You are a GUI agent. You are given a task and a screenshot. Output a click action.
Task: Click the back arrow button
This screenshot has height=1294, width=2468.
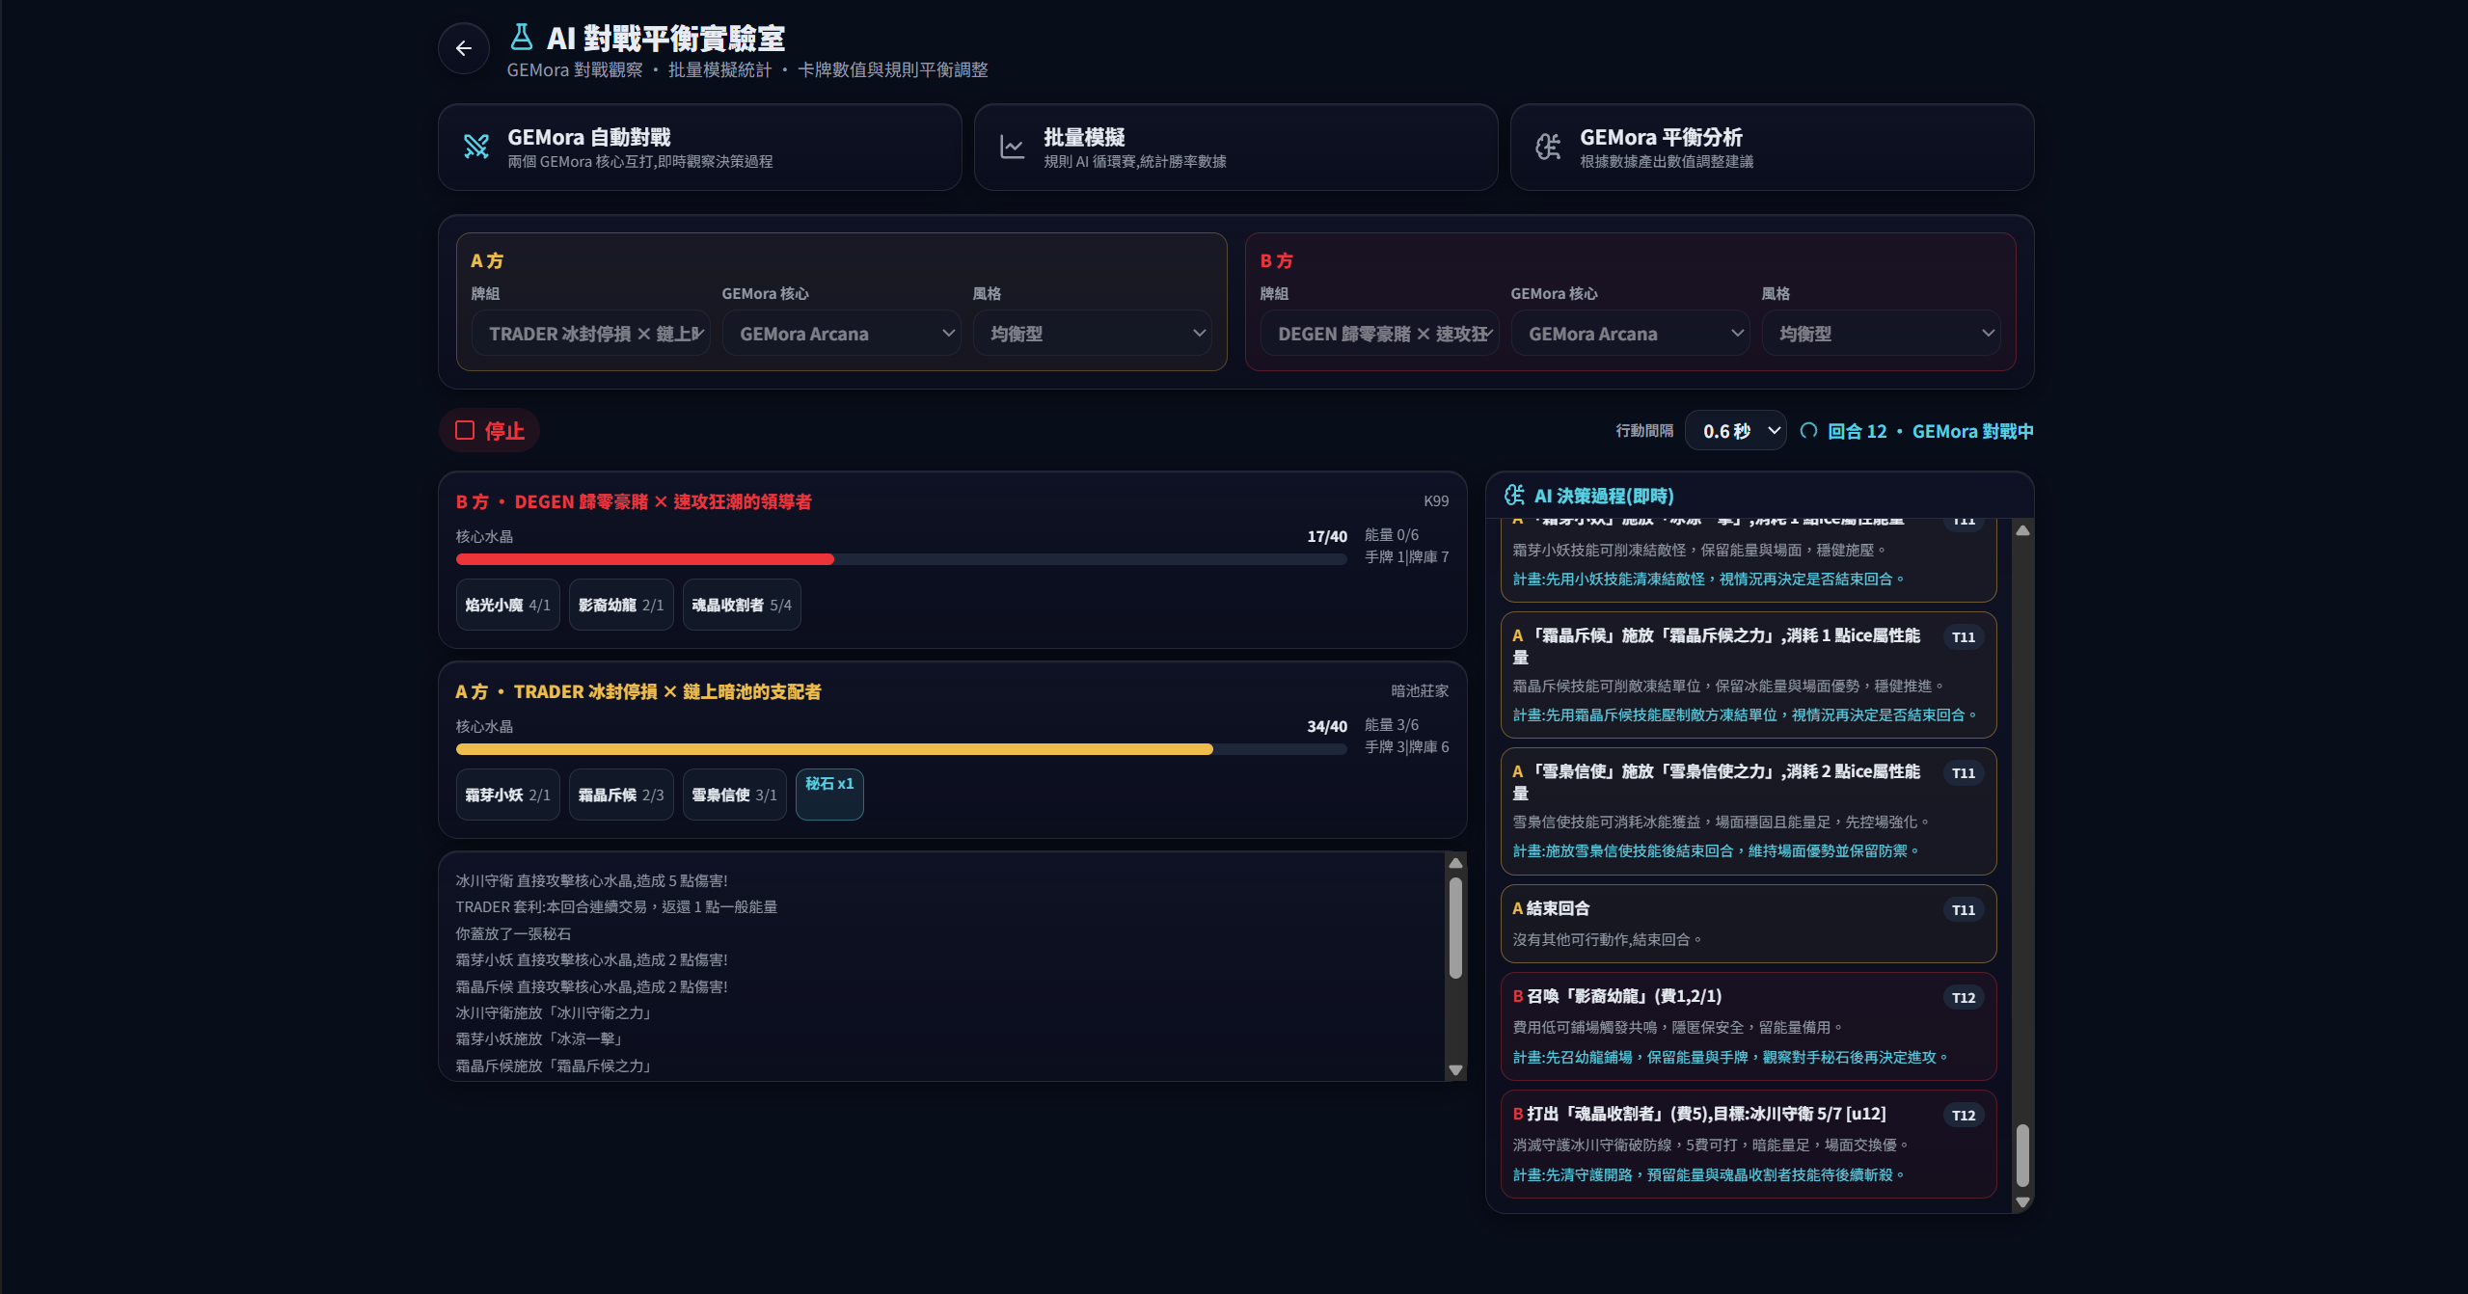click(464, 48)
